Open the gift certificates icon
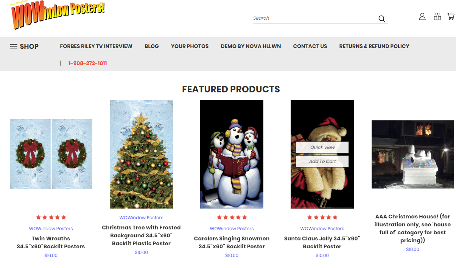The image size is (456, 268). [x=437, y=17]
